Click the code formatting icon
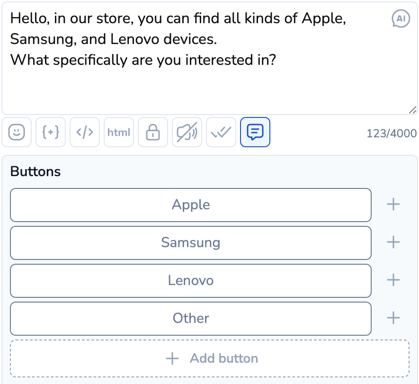The height and width of the screenshot is (384, 419). tap(85, 132)
